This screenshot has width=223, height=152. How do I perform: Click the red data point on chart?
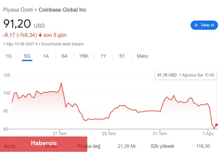(x=216, y=125)
